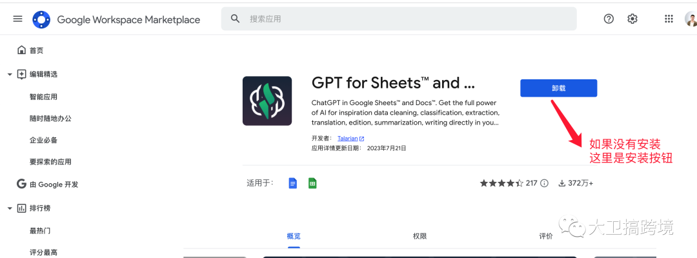
Task: Click the GPT for Sheets title
Action: [x=394, y=83]
